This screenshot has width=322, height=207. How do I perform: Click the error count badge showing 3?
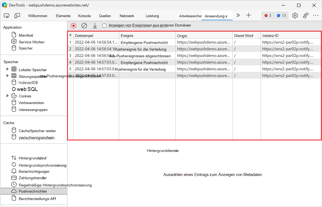(x=268, y=16)
